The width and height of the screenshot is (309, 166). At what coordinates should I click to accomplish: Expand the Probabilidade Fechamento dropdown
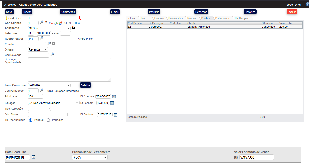click(90, 157)
